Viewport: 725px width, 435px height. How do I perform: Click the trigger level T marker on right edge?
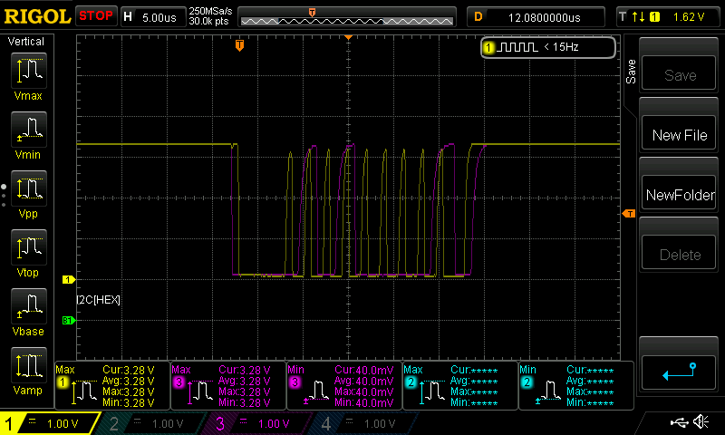coord(629,213)
